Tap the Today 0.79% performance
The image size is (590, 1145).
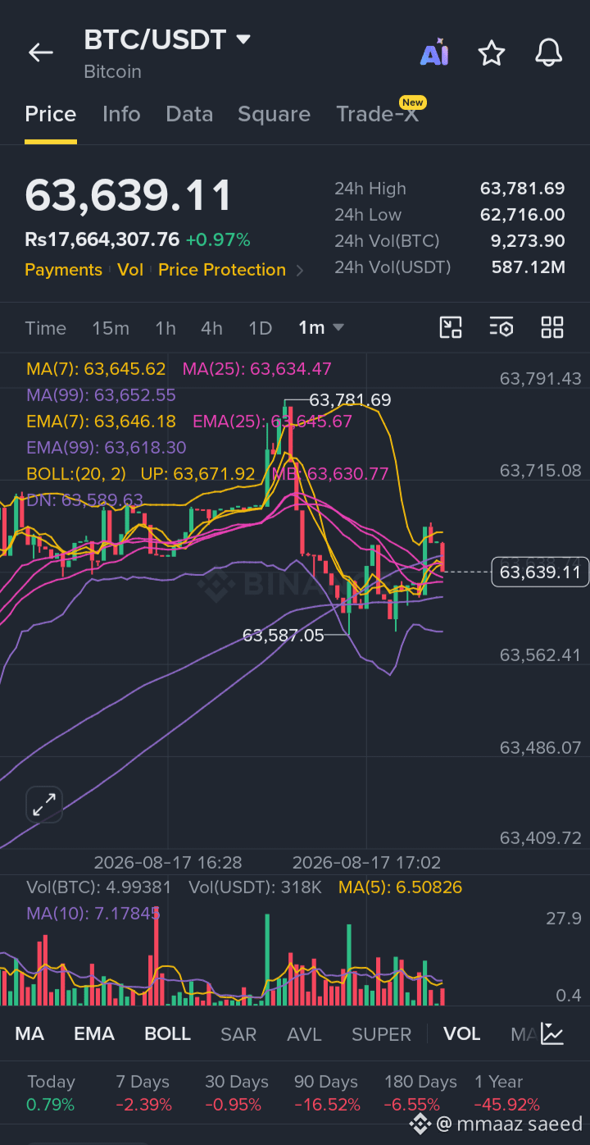coord(51,1093)
